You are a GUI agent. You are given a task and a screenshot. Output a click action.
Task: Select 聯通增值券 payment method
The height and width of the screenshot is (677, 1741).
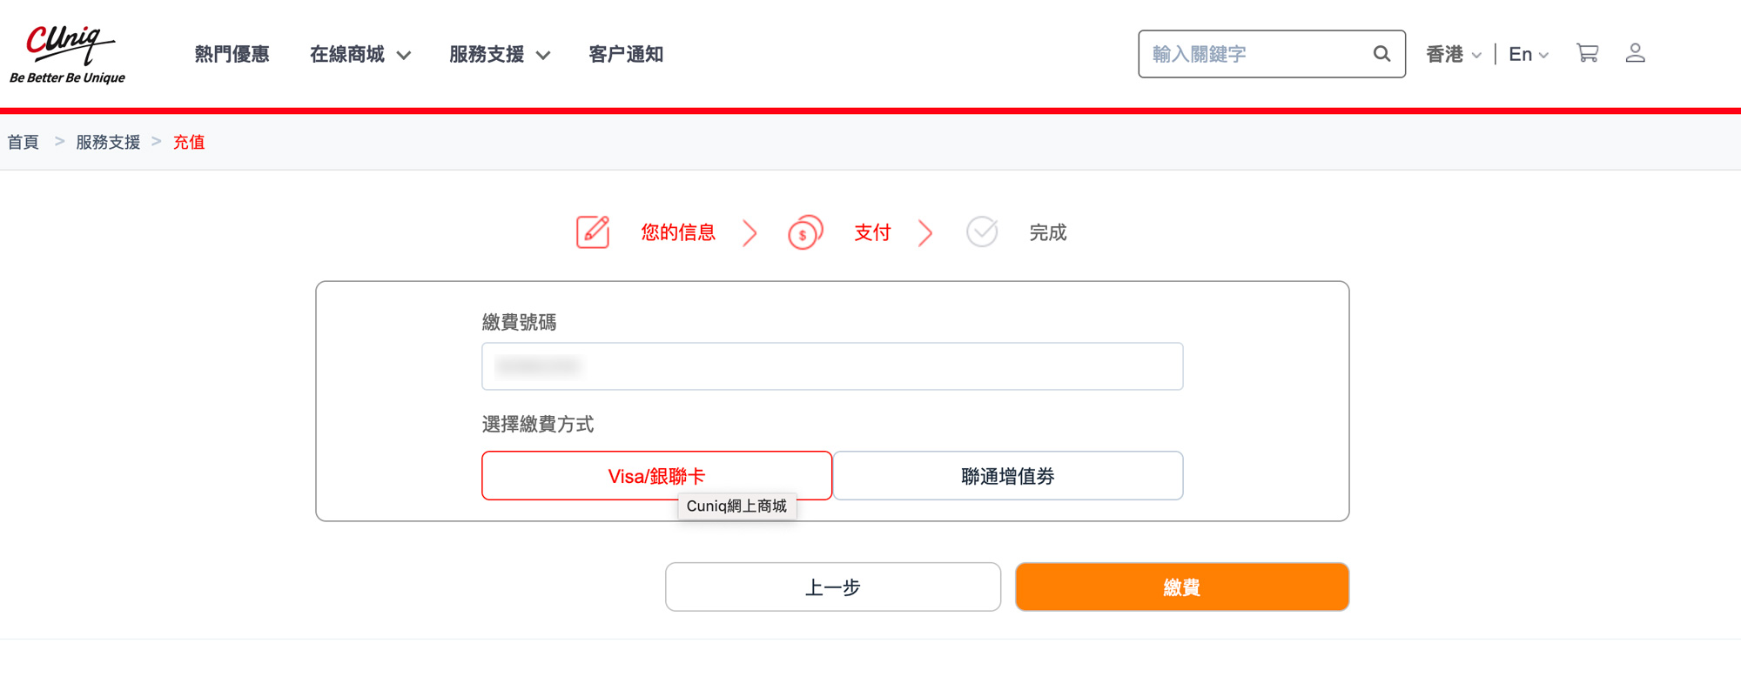(x=1008, y=475)
